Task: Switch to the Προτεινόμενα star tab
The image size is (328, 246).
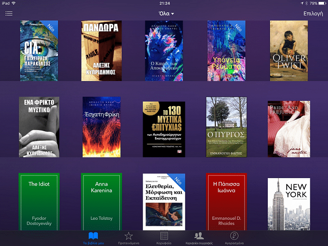Action: (129, 238)
